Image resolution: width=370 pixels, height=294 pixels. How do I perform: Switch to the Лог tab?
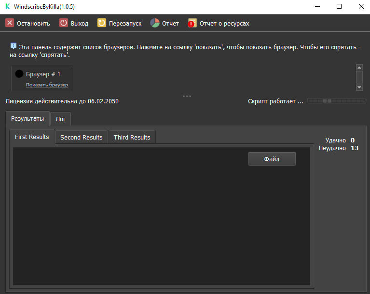pos(60,119)
